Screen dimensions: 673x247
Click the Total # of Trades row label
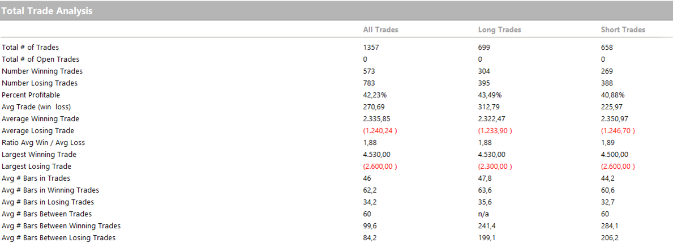[30, 48]
